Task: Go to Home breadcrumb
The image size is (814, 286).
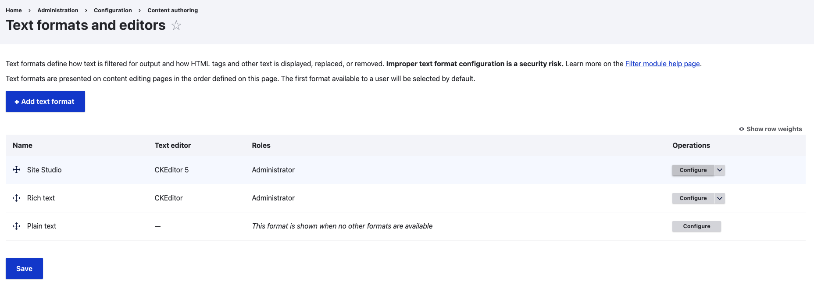Action: coord(14,10)
